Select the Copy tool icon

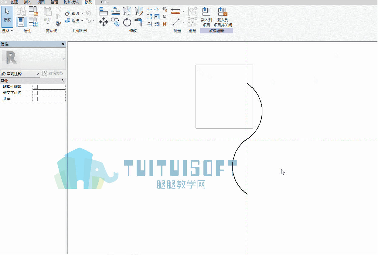click(x=115, y=22)
